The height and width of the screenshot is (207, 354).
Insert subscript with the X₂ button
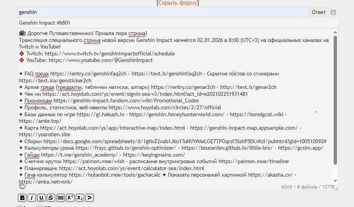coord(80,198)
